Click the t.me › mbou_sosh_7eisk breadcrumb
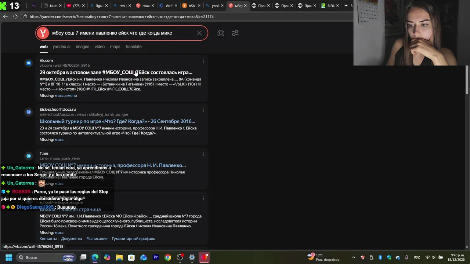Image resolution: width=470 pixels, height=264 pixels. 60,158
